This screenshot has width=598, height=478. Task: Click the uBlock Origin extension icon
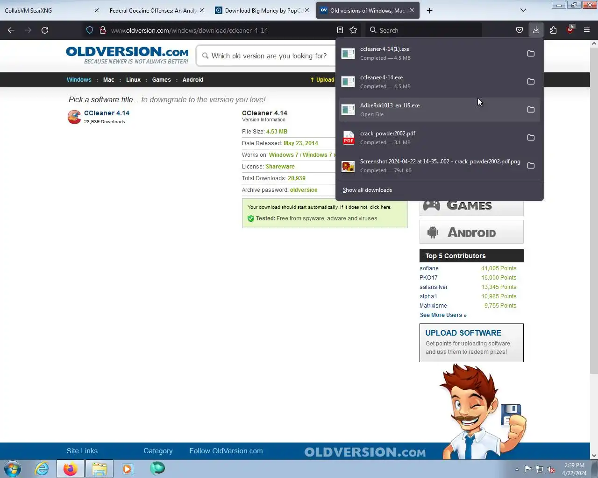coord(570,30)
